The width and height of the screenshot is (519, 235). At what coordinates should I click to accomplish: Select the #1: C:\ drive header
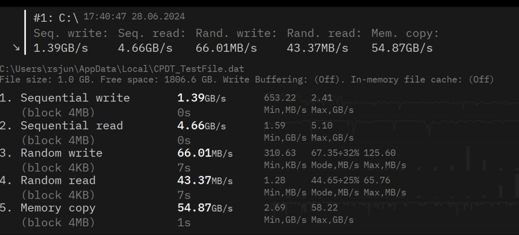pyautogui.click(x=56, y=18)
